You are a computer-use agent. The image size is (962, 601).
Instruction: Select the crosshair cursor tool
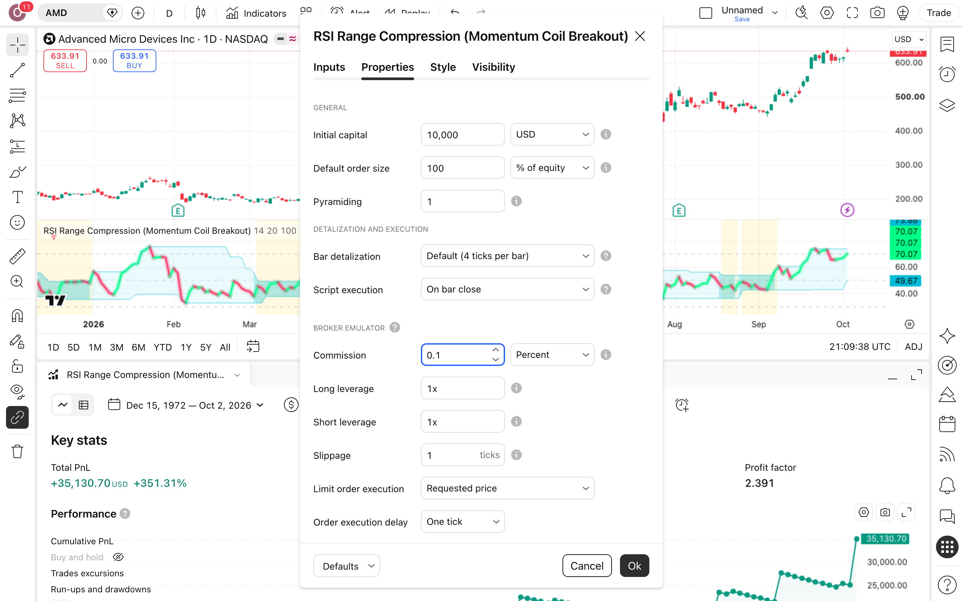coord(17,45)
